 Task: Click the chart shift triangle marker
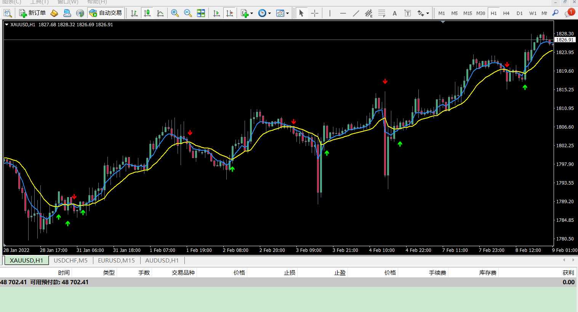point(443,22)
